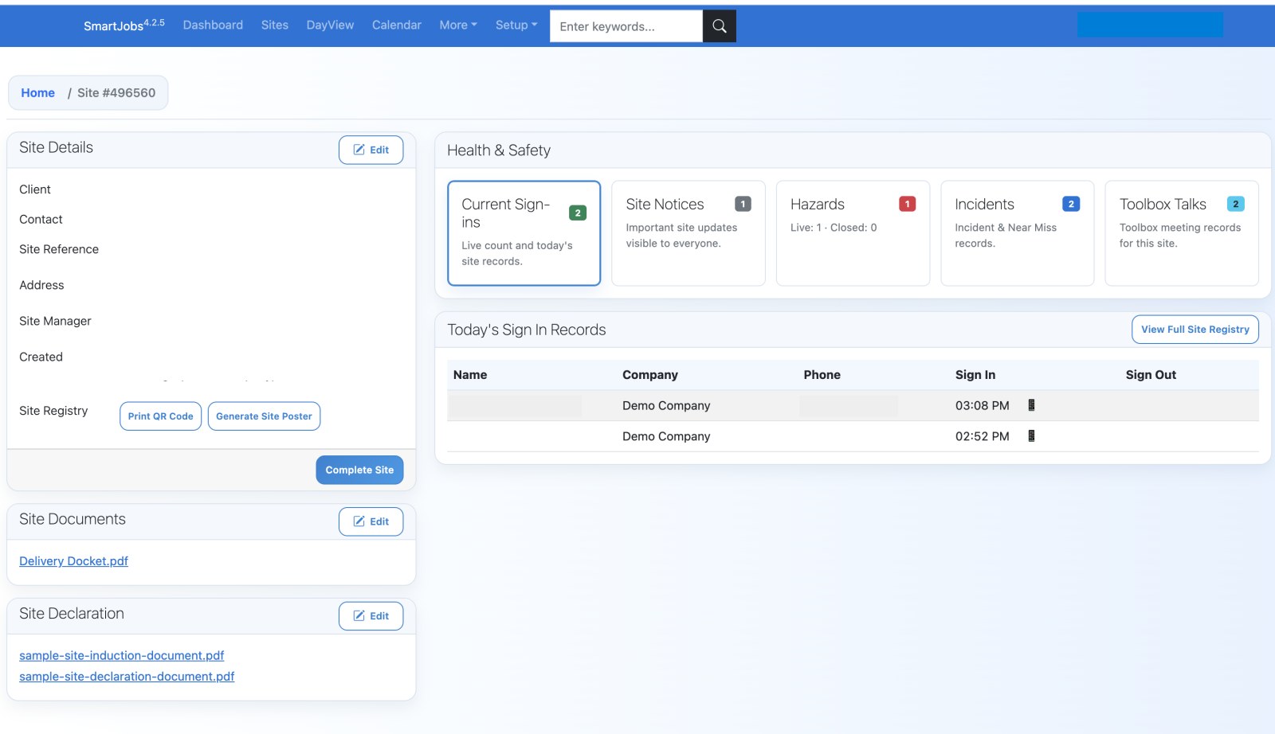Click View Full Site Registry button
The width and height of the screenshot is (1275, 734).
[1195, 330]
